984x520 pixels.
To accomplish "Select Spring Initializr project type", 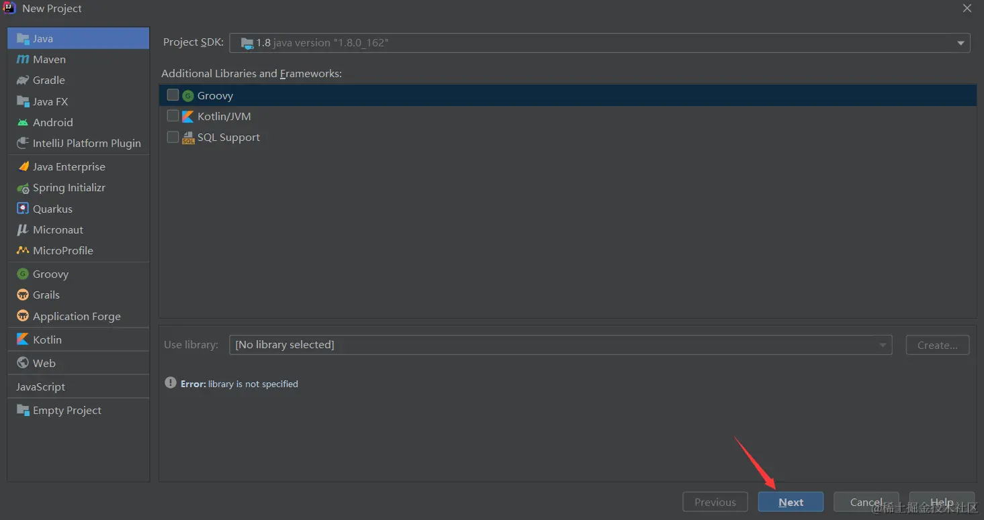I will (78, 188).
